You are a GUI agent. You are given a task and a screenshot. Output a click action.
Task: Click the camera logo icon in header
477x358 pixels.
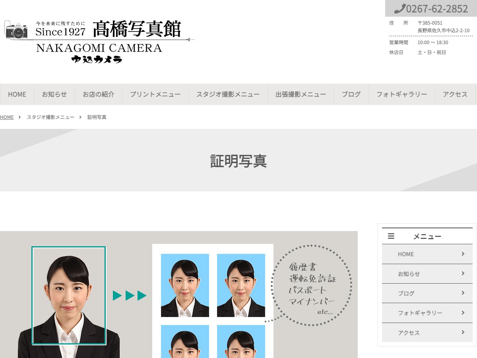click(x=16, y=30)
